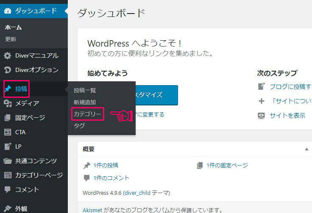Click the folder icon beside 共通コンテンツ
The image size is (312, 213).
(x=8, y=161)
